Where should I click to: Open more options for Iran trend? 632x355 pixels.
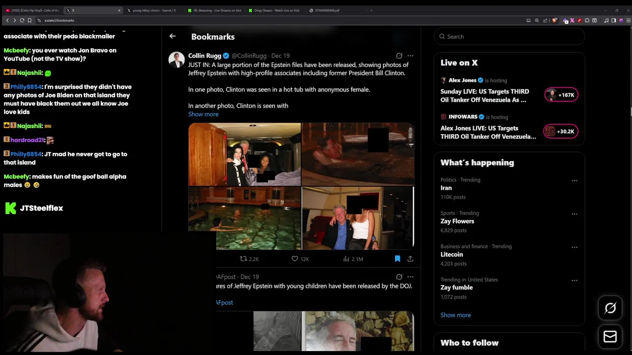(574, 180)
